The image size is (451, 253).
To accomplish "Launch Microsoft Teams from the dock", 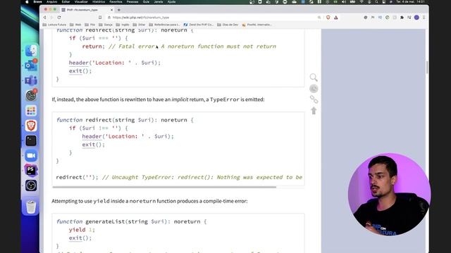I will click(x=31, y=81).
